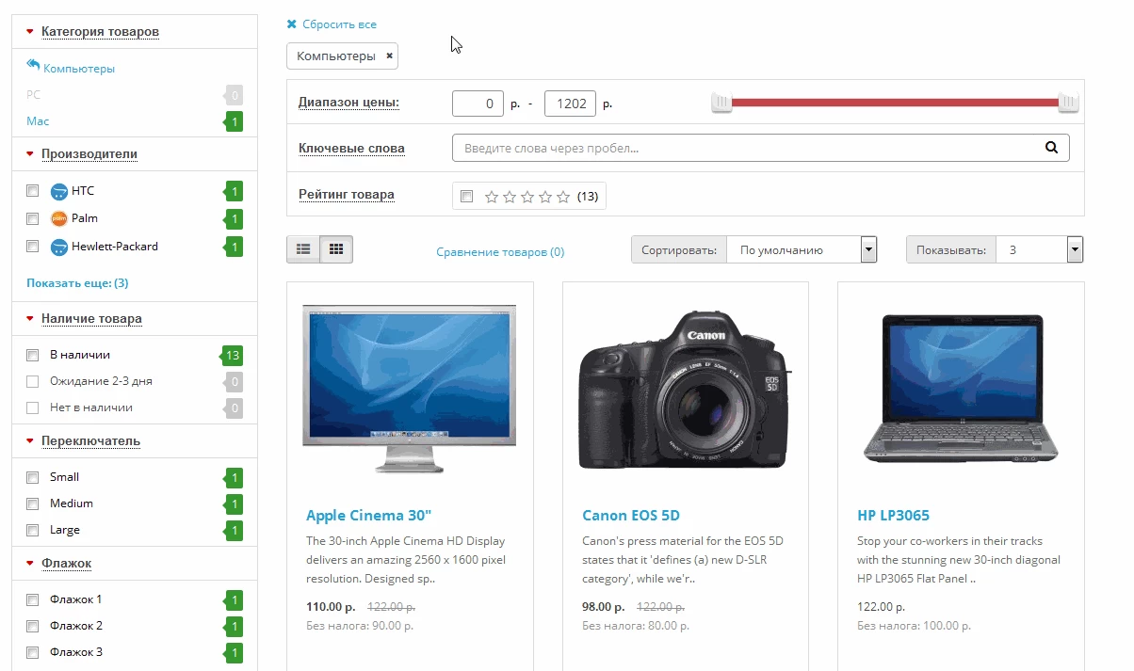Click the x icon beside Сбросить все
Image resolution: width=1134 pixels, height=671 pixels.
(292, 24)
